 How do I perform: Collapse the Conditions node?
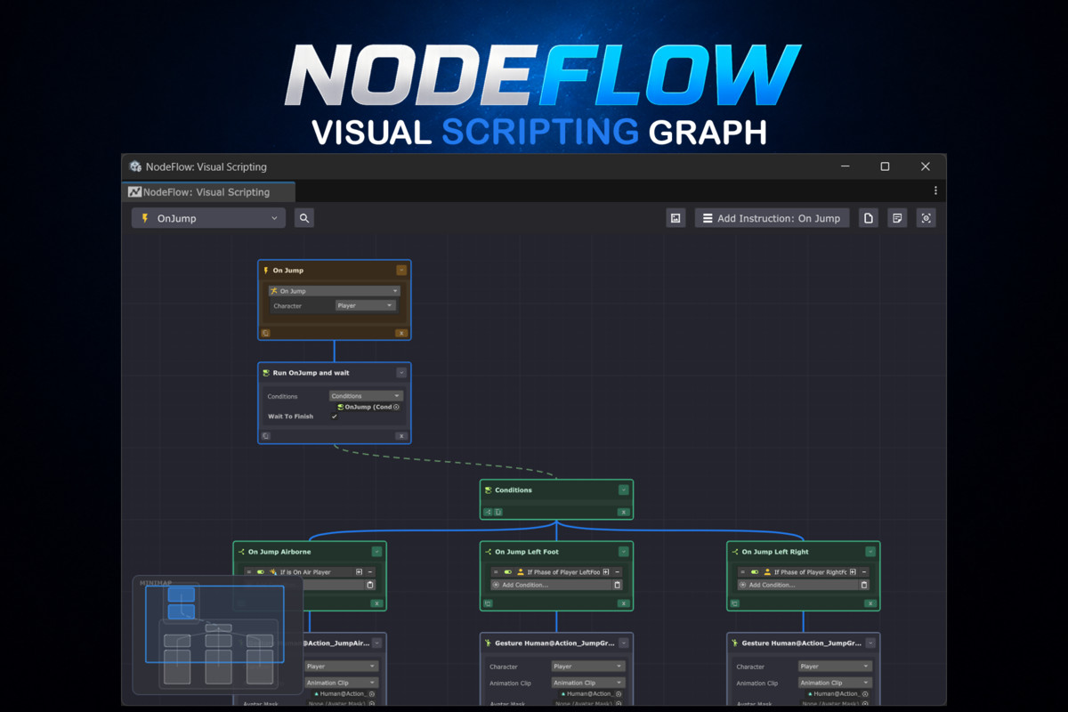click(624, 489)
